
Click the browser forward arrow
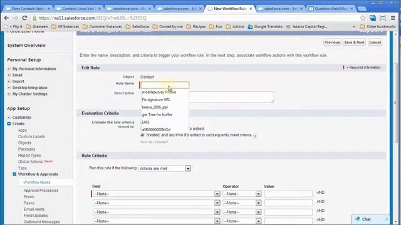click(x=15, y=18)
